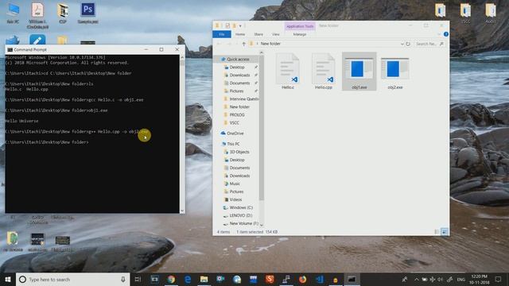Switch Explorer to details view using status bar icon
Screen dimensions: 509x286
pos(437,231)
